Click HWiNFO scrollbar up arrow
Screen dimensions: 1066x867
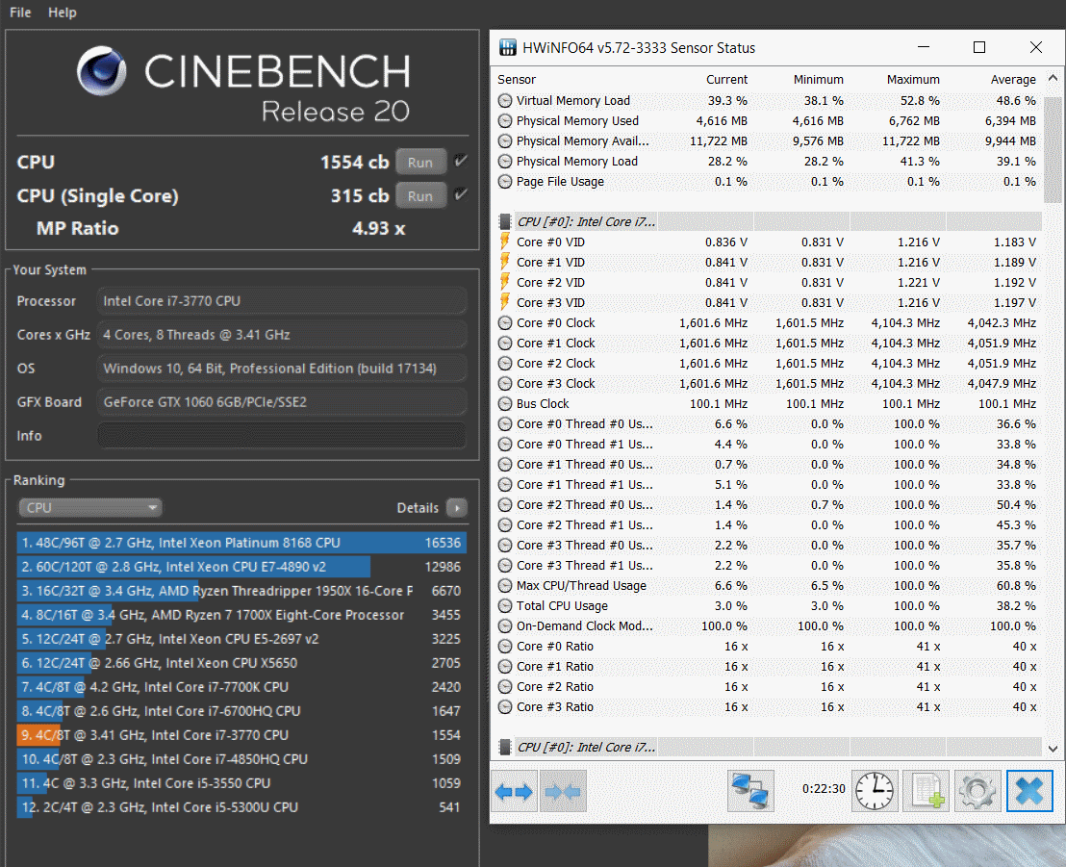pos(1053,78)
